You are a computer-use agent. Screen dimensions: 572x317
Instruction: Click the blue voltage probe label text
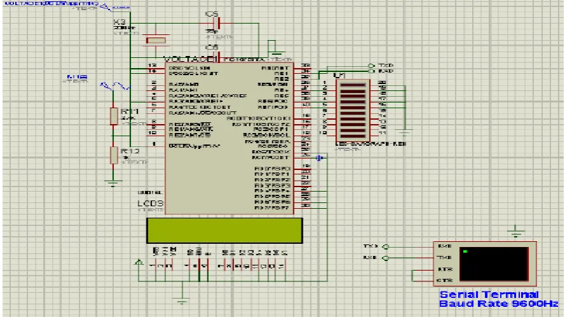coord(52,3)
